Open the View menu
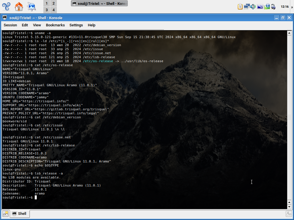The width and height of the screenshot is (294, 220). (37, 25)
